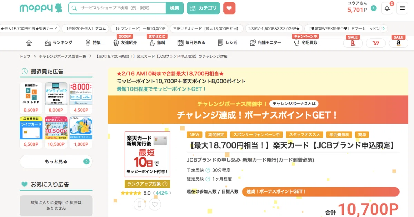
Task: Click the お気に入り広告 heart icon
Action: pyautogui.click(x=24, y=185)
